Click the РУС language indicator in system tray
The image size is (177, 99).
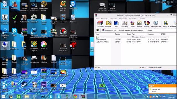pos(165,97)
